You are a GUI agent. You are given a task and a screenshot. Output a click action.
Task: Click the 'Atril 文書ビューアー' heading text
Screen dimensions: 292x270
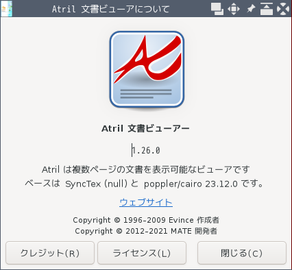point(145,128)
